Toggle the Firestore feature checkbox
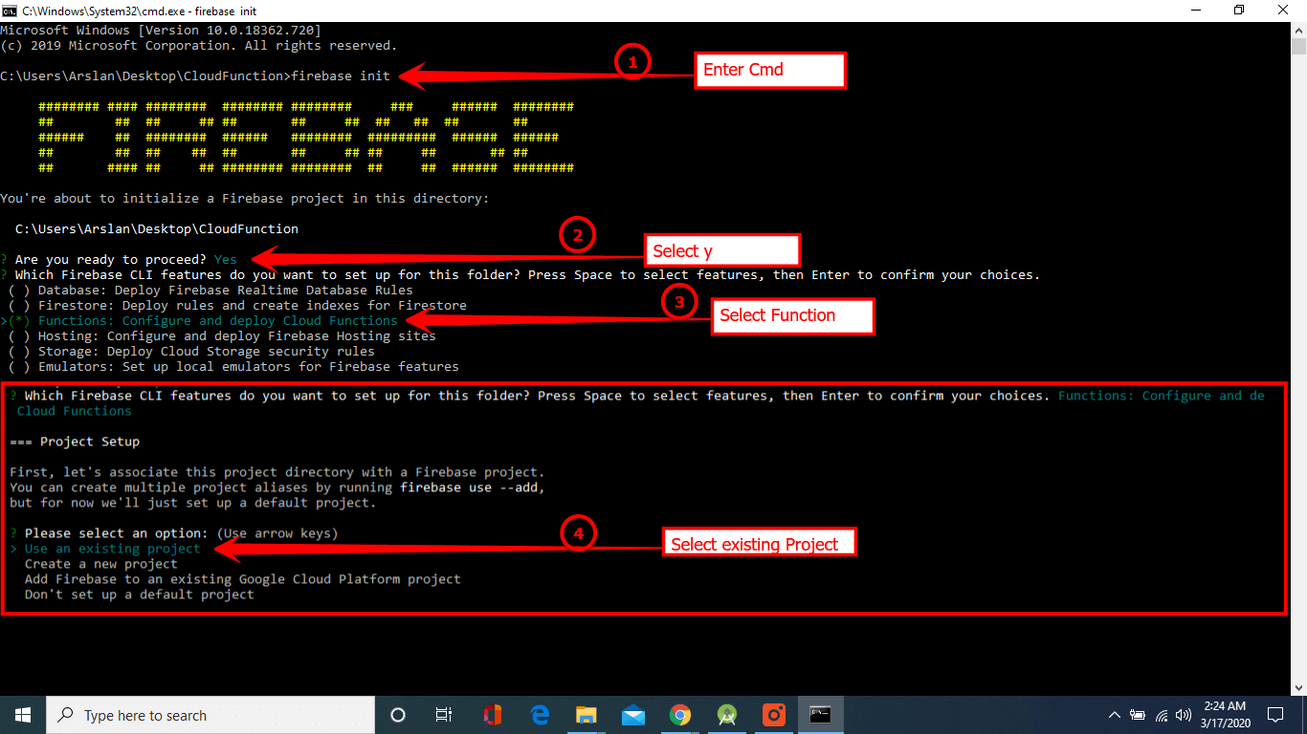 pos(19,305)
